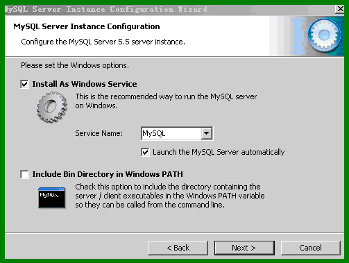Click the wizard title bar text
The image size is (349, 263).
click(x=106, y=9)
